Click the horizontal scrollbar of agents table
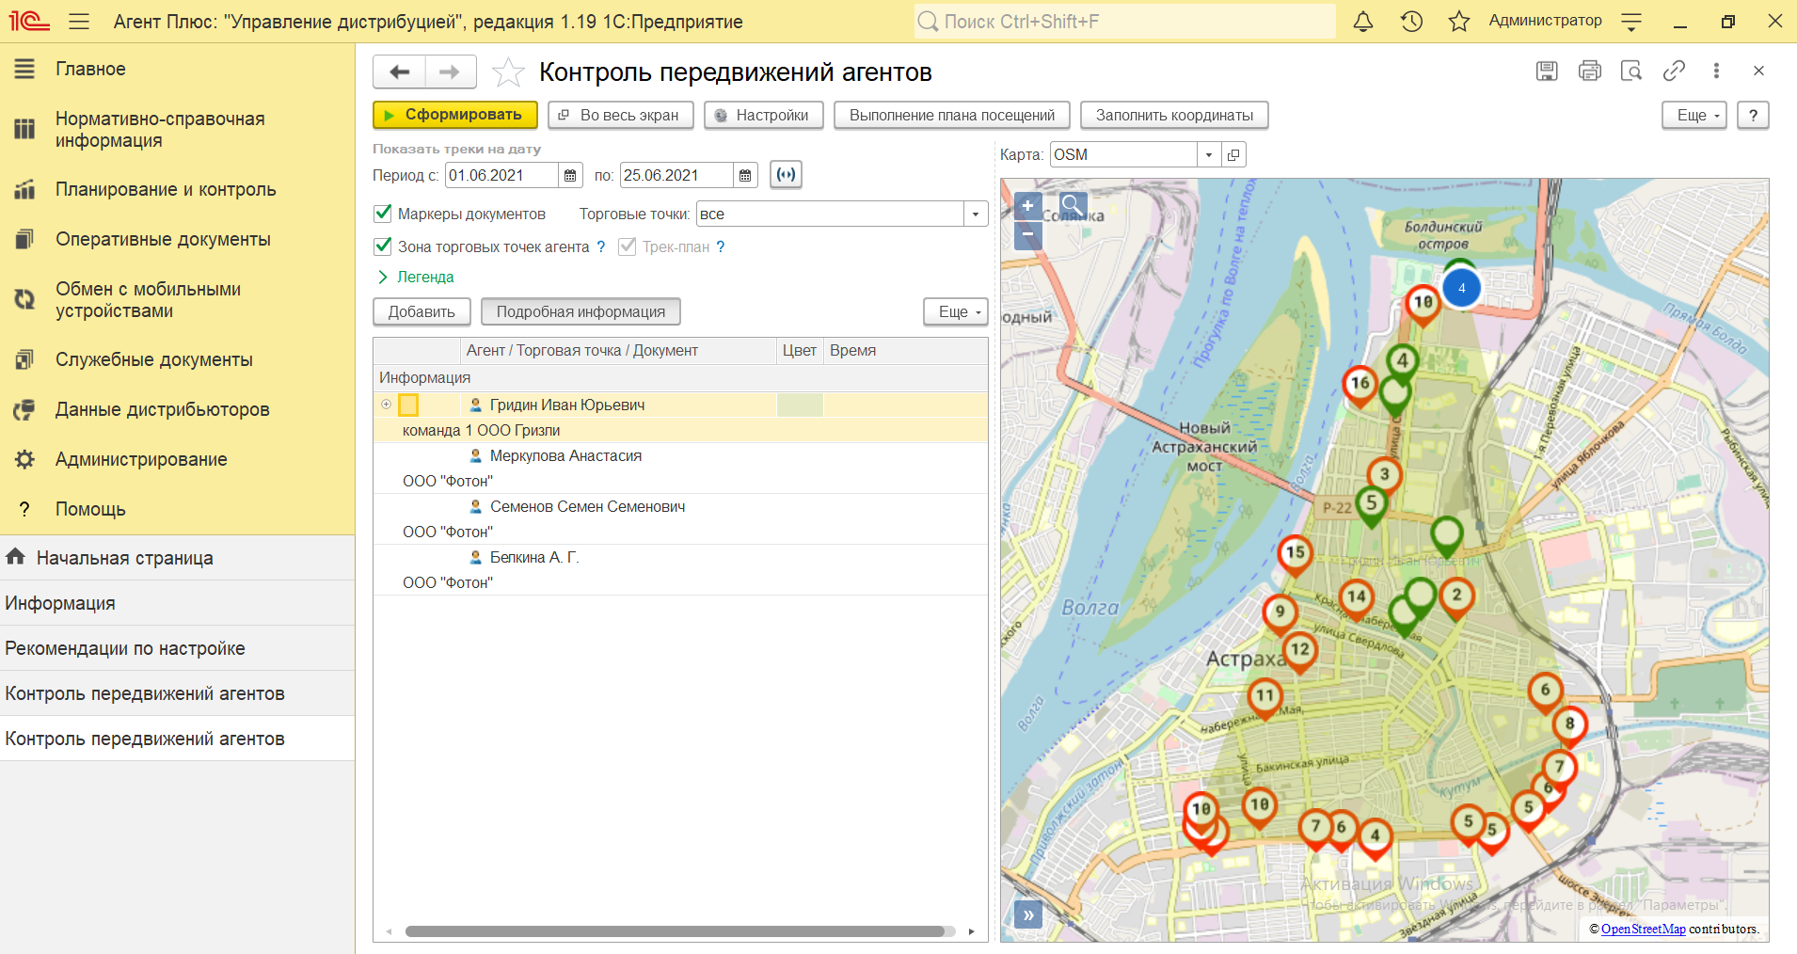Image resolution: width=1797 pixels, height=954 pixels. [x=676, y=931]
